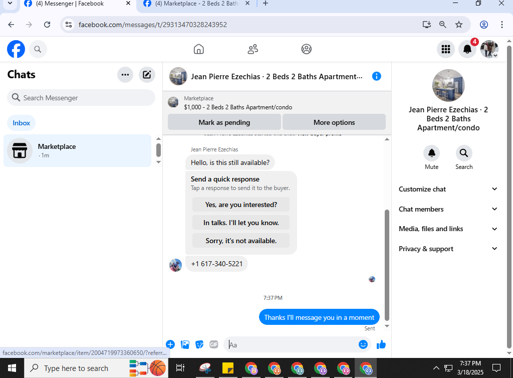Send quick response 'Yes, are you interested?'

pyautogui.click(x=241, y=205)
